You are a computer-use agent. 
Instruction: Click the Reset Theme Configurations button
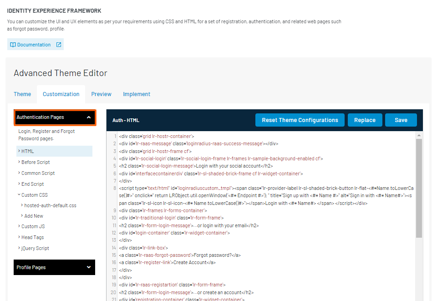coord(300,120)
